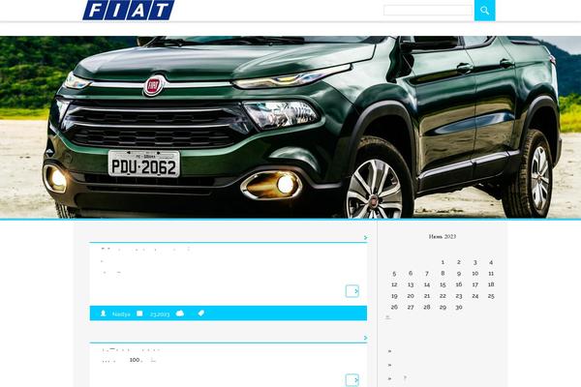Open the second post's read-more arrow button
The width and height of the screenshot is (581, 387).
(x=352, y=380)
